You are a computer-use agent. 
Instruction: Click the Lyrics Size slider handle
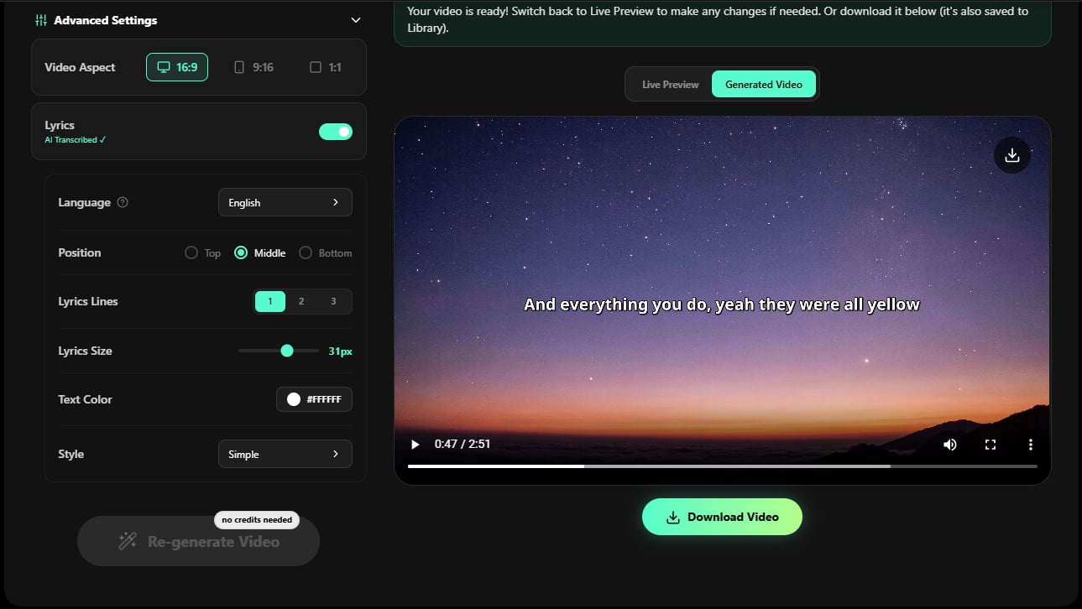click(x=287, y=351)
